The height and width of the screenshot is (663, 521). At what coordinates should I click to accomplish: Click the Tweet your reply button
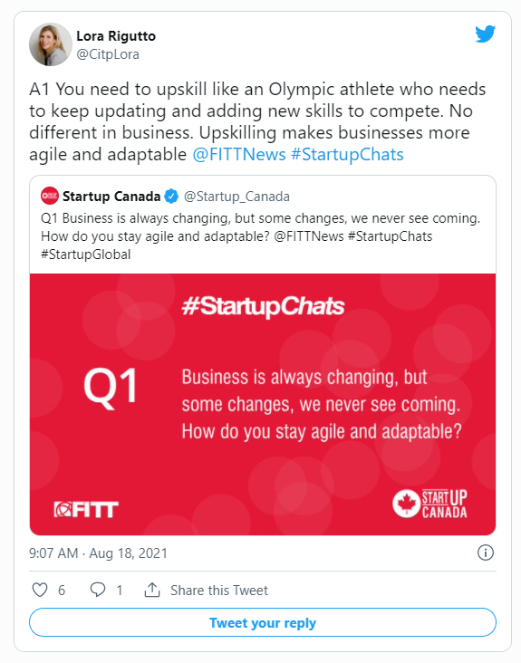(263, 623)
